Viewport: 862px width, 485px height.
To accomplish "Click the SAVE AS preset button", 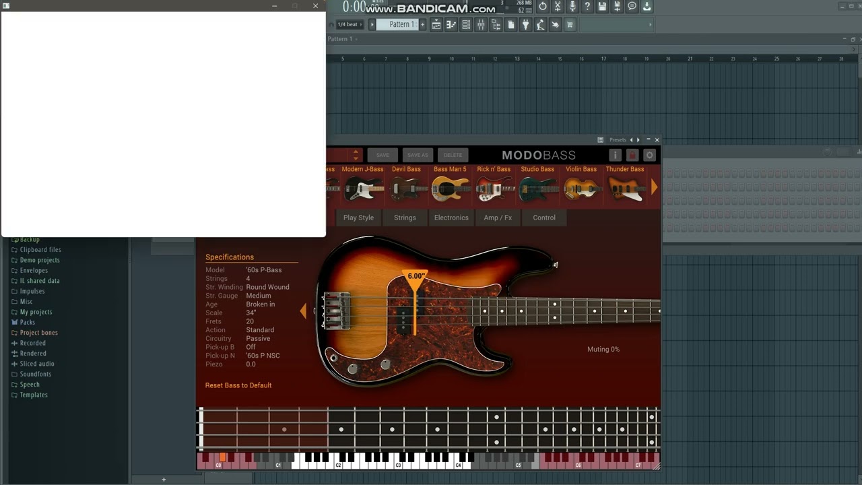I will tap(418, 155).
